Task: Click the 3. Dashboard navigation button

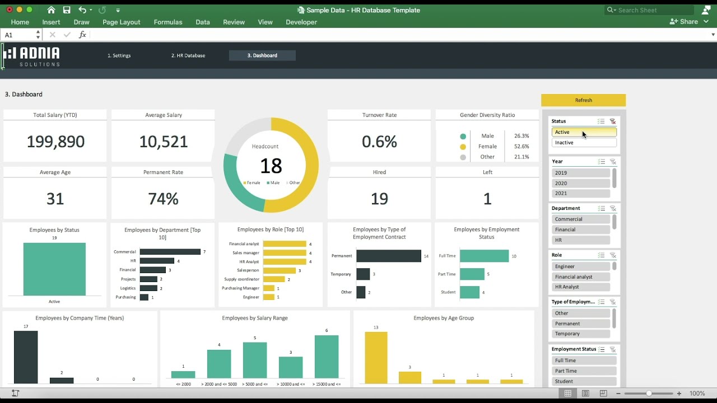Action: point(262,55)
